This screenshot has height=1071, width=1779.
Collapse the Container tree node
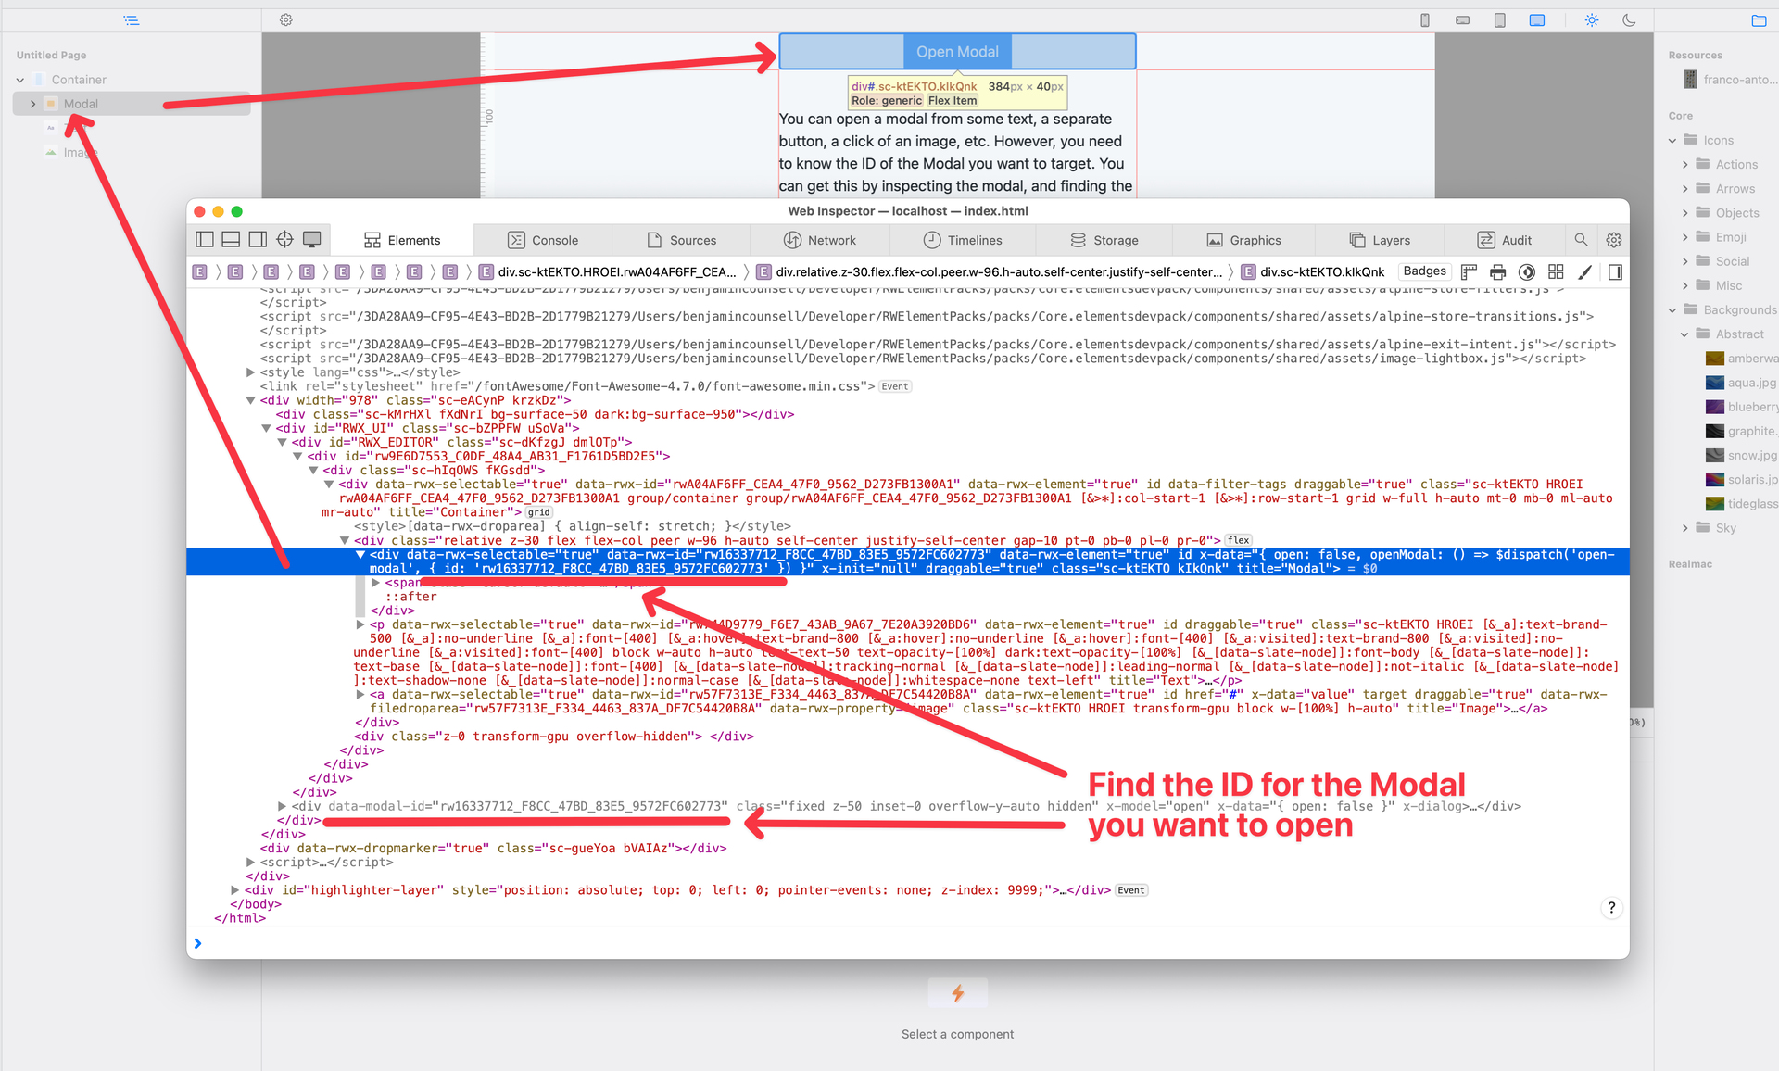click(19, 80)
